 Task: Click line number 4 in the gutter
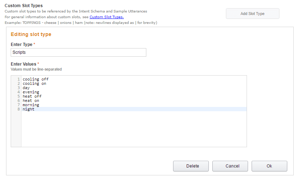coord(18,92)
